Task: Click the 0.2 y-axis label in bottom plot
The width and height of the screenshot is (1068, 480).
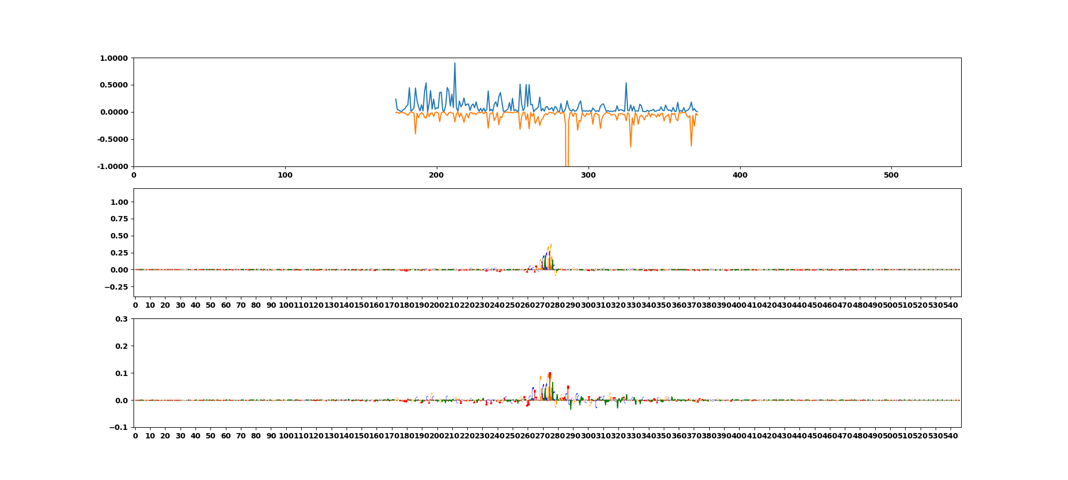Action: 121,346
